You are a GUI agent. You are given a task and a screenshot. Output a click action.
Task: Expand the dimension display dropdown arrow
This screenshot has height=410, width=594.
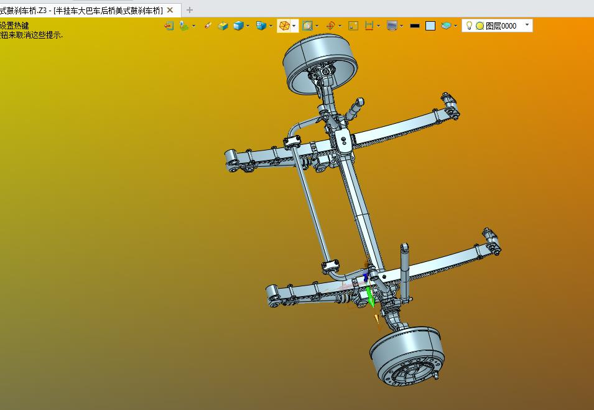(378, 26)
